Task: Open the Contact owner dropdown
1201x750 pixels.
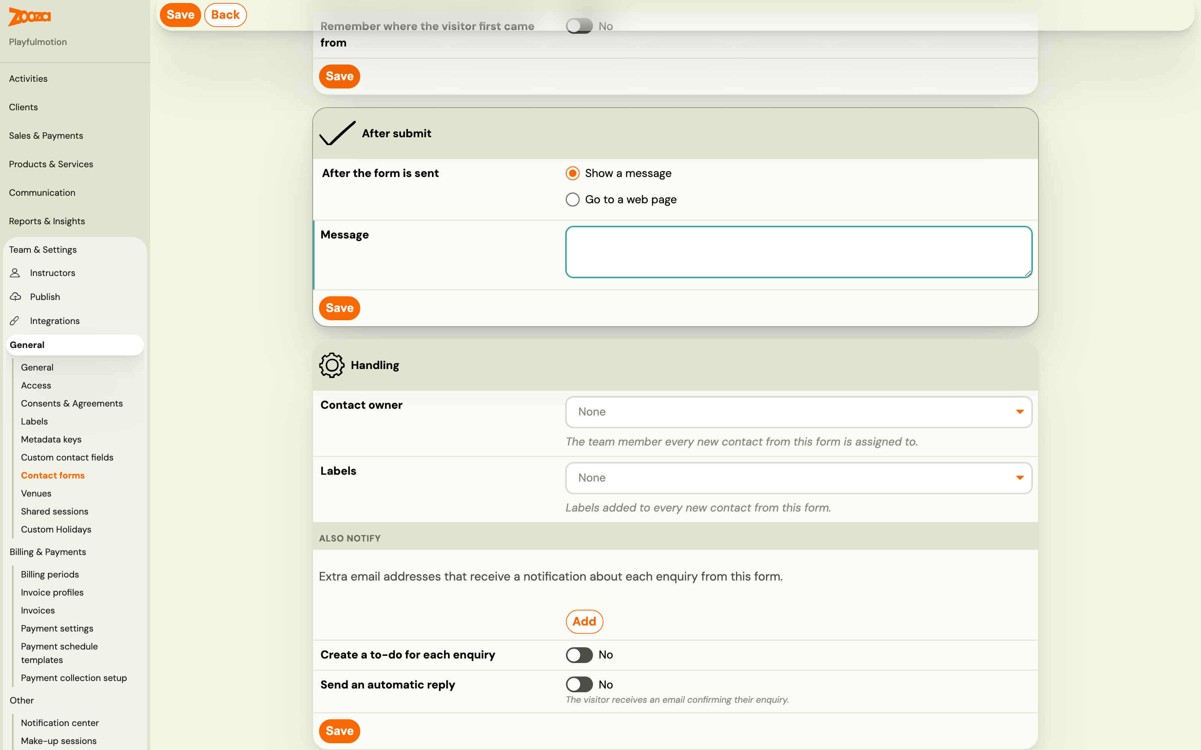Action: coord(799,412)
